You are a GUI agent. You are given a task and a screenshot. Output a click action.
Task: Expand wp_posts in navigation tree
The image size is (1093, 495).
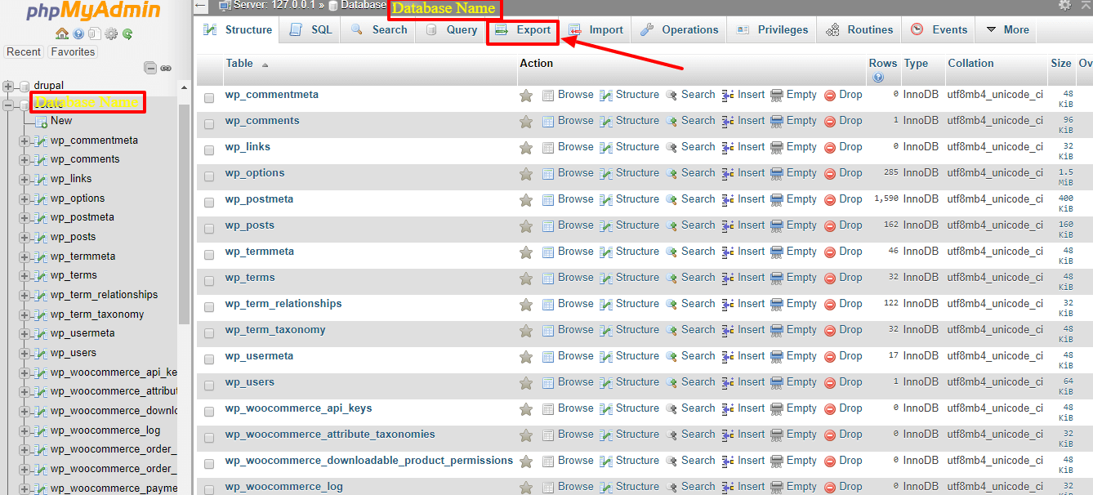click(x=25, y=238)
